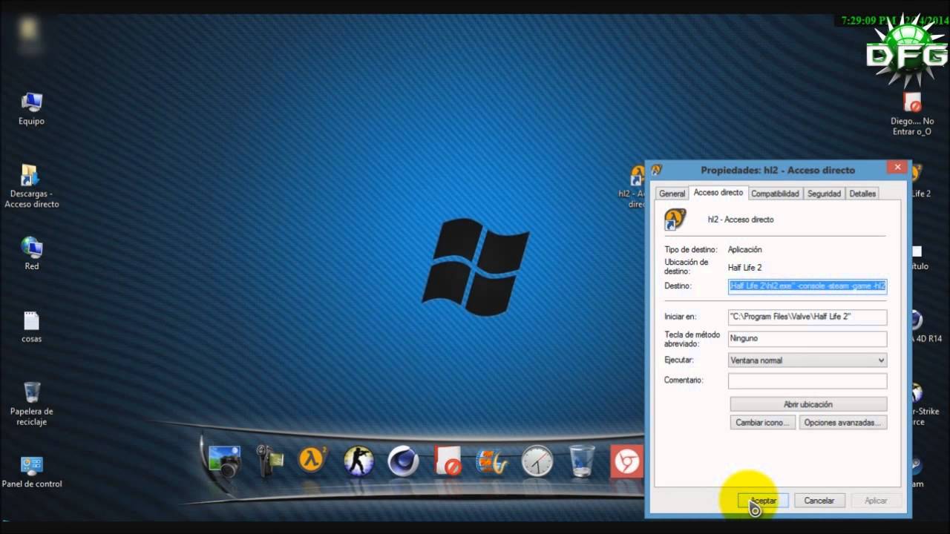Launch the red Chrome icon in dock
Viewport: 950px width, 534px height.
626,461
